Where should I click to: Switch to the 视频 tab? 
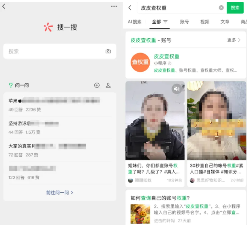[205, 22]
